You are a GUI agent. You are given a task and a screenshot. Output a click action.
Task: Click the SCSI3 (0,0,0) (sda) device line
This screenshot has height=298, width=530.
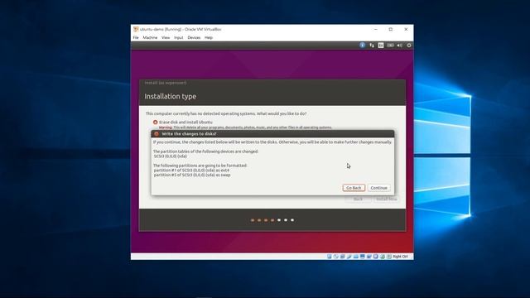pos(171,156)
